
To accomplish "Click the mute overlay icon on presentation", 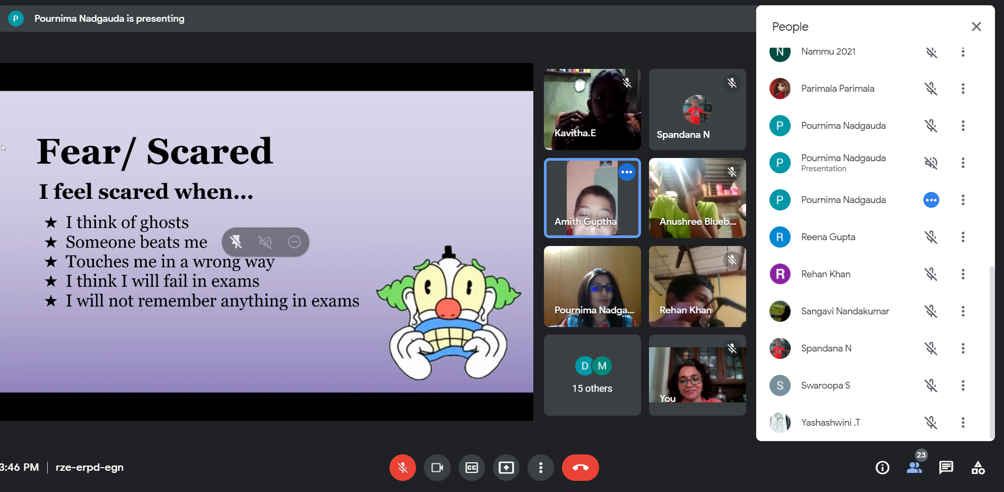I will 265,242.
